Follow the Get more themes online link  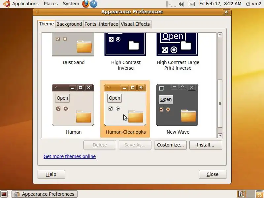pos(70,156)
